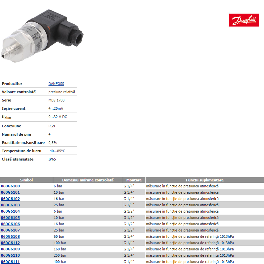Click the 'Temperatura de lucru' row label
The image size is (264, 264).
tap(22, 151)
